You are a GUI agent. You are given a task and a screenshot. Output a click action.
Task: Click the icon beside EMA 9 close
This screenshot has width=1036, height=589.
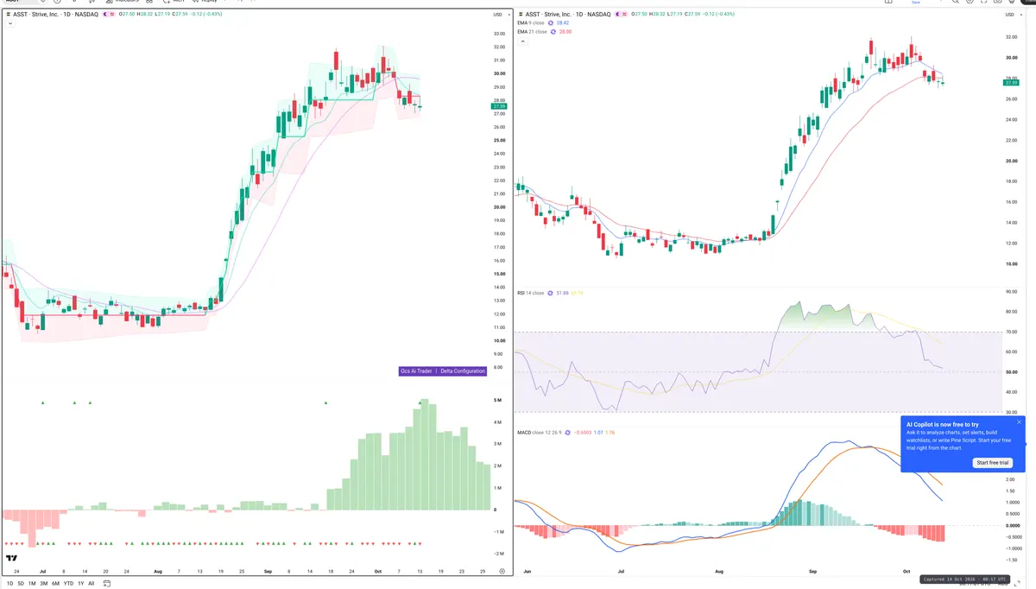pos(553,23)
